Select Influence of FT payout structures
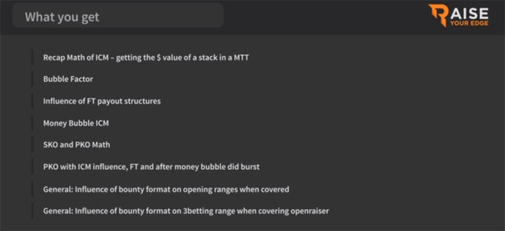The width and height of the screenshot is (505, 231). click(x=102, y=101)
